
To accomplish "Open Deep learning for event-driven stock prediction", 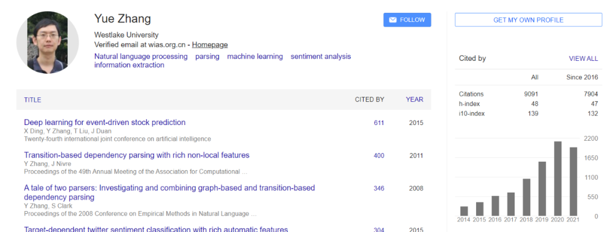I will pos(104,122).
